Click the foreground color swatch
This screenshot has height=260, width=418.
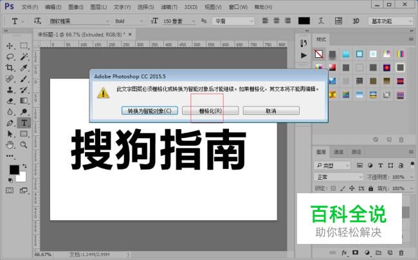[x=14, y=169]
